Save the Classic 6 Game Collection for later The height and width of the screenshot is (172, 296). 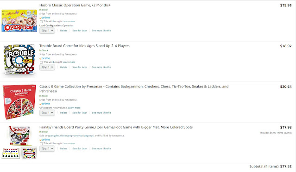(80, 113)
